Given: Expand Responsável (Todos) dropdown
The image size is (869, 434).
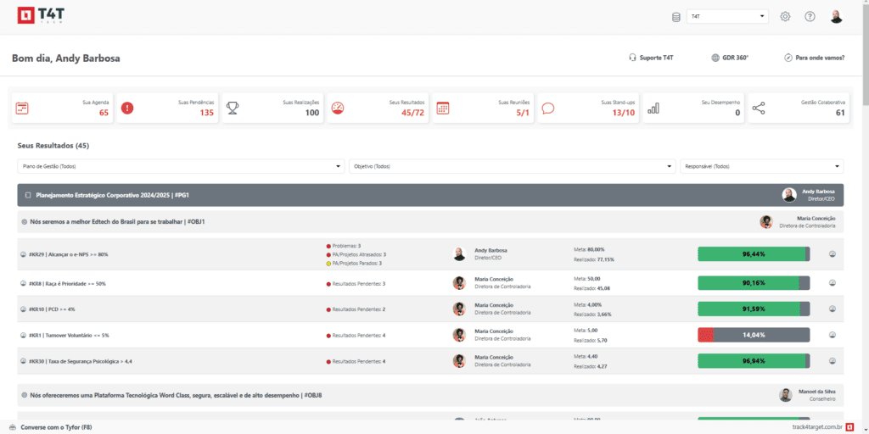Looking at the screenshot, I should 761,166.
